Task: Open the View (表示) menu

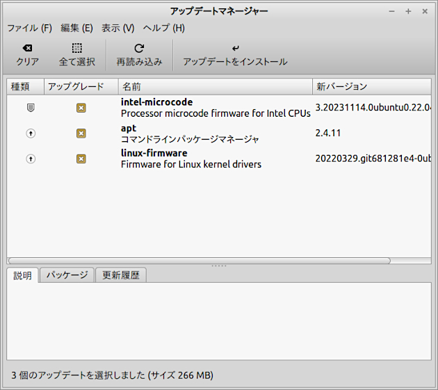Action: pos(117,28)
